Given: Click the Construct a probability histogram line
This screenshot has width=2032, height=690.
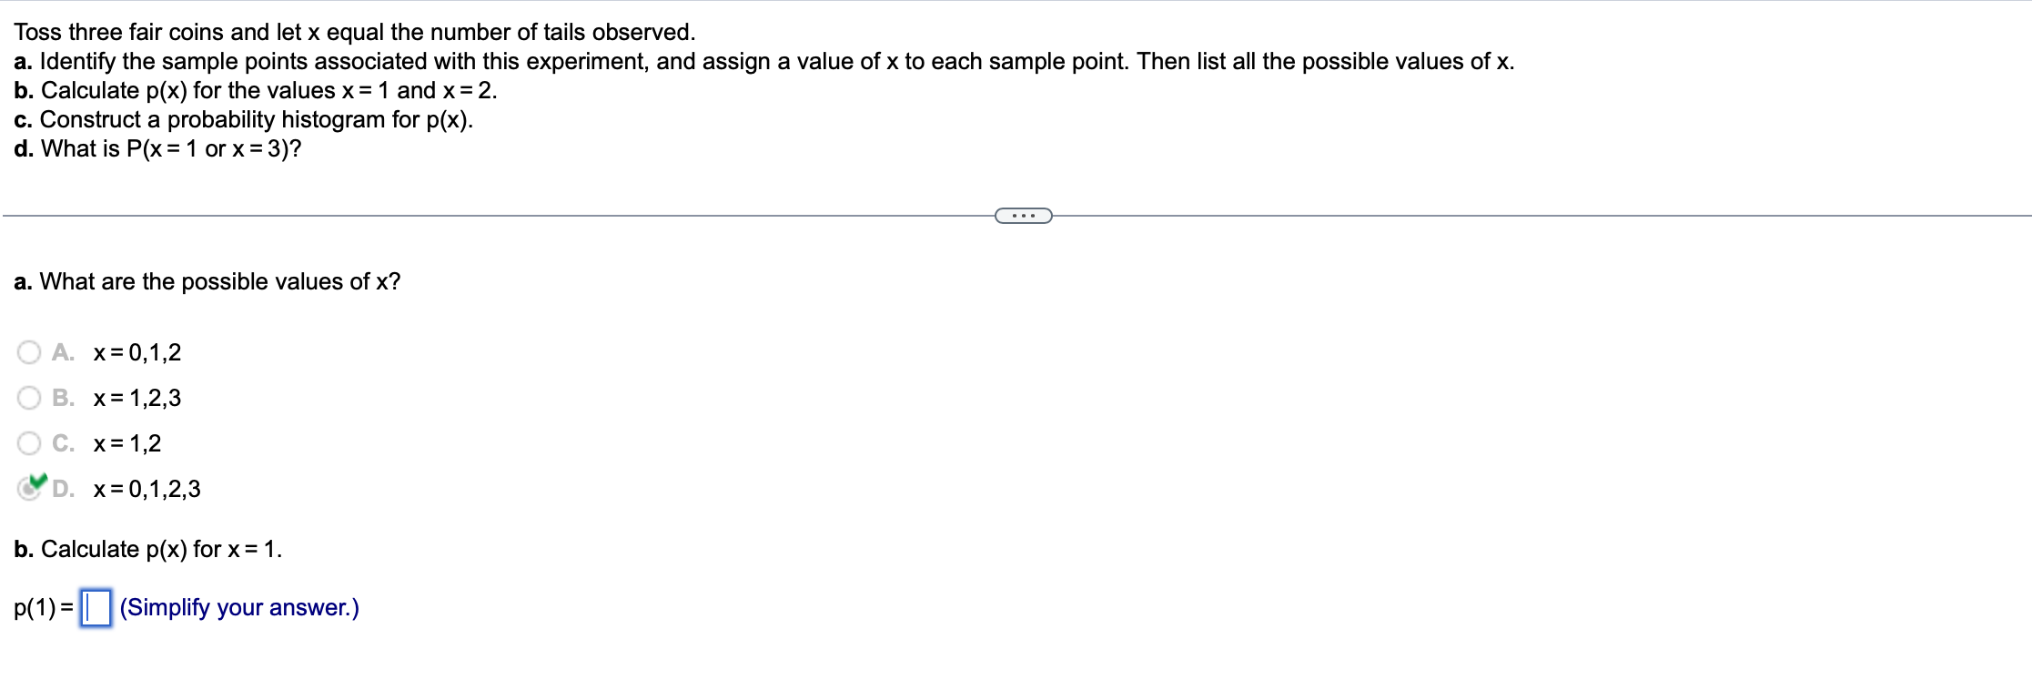Looking at the screenshot, I should 242,119.
